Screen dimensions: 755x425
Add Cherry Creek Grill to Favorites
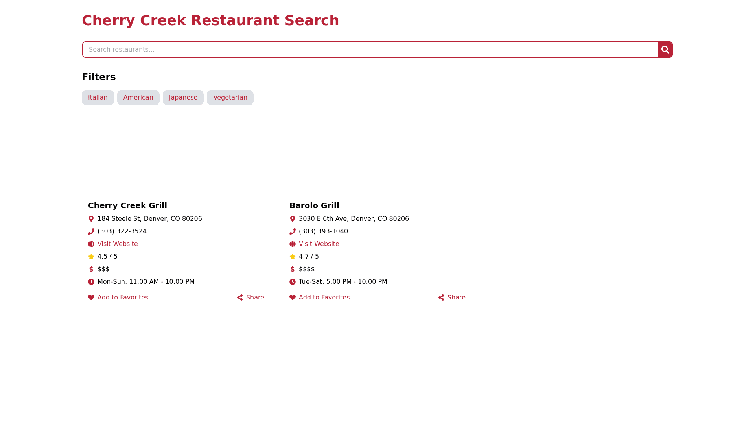123,297
